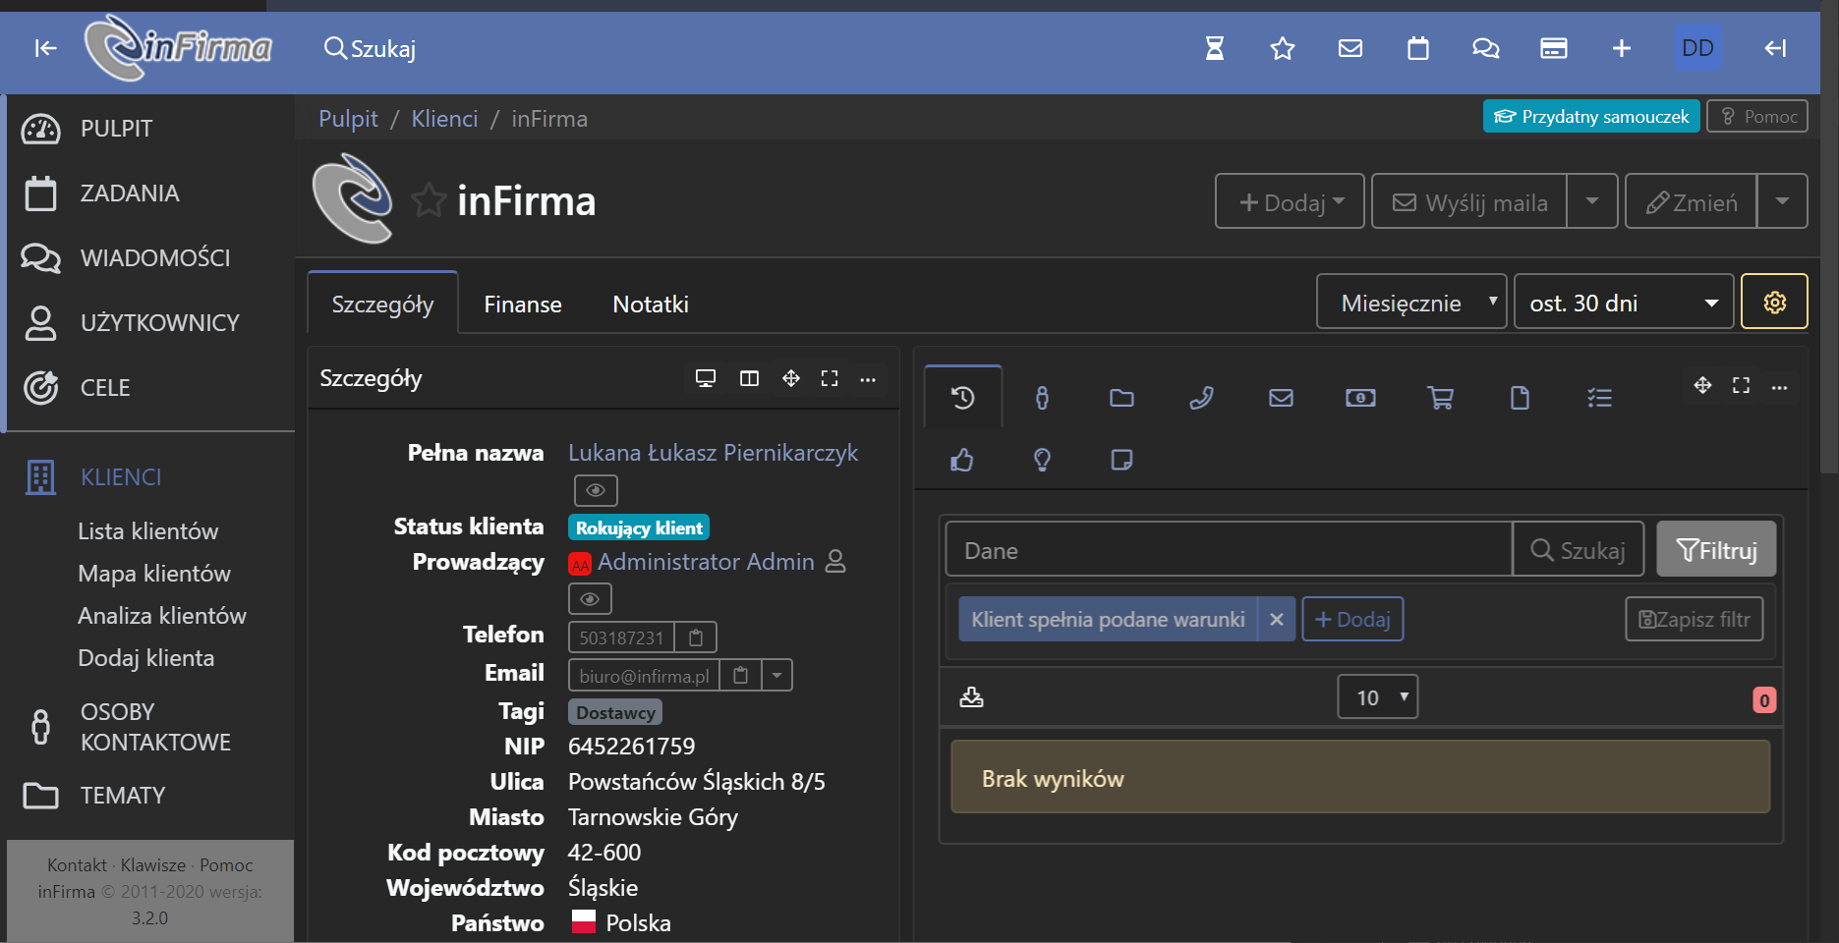
Task: Open the shopping cart tab icon
Action: coord(1440,398)
